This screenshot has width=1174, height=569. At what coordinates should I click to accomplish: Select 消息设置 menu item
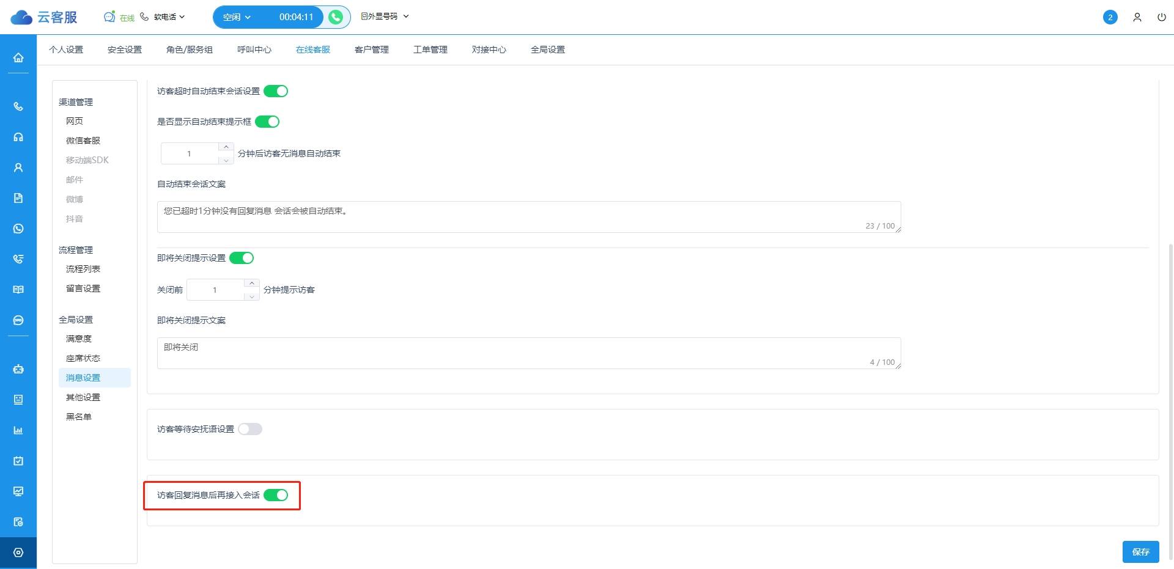[x=95, y=378]
